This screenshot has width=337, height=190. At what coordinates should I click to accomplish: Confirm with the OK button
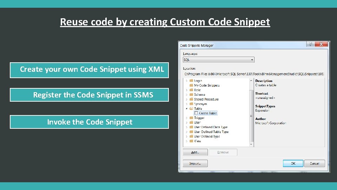coord(293,164)
